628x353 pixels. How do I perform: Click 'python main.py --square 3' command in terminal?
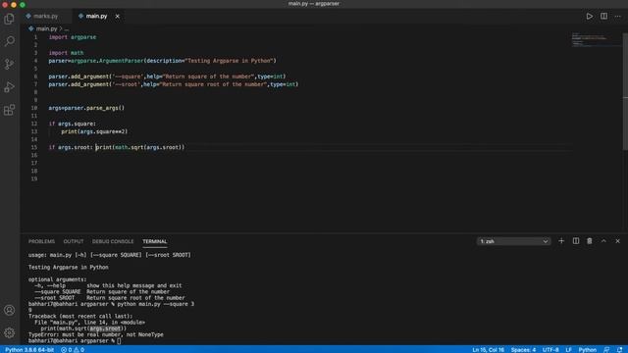tap(156, 304)
